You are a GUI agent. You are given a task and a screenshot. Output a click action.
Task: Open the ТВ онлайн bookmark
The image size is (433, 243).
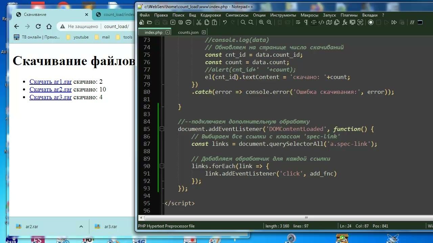(x=37, y=37)
